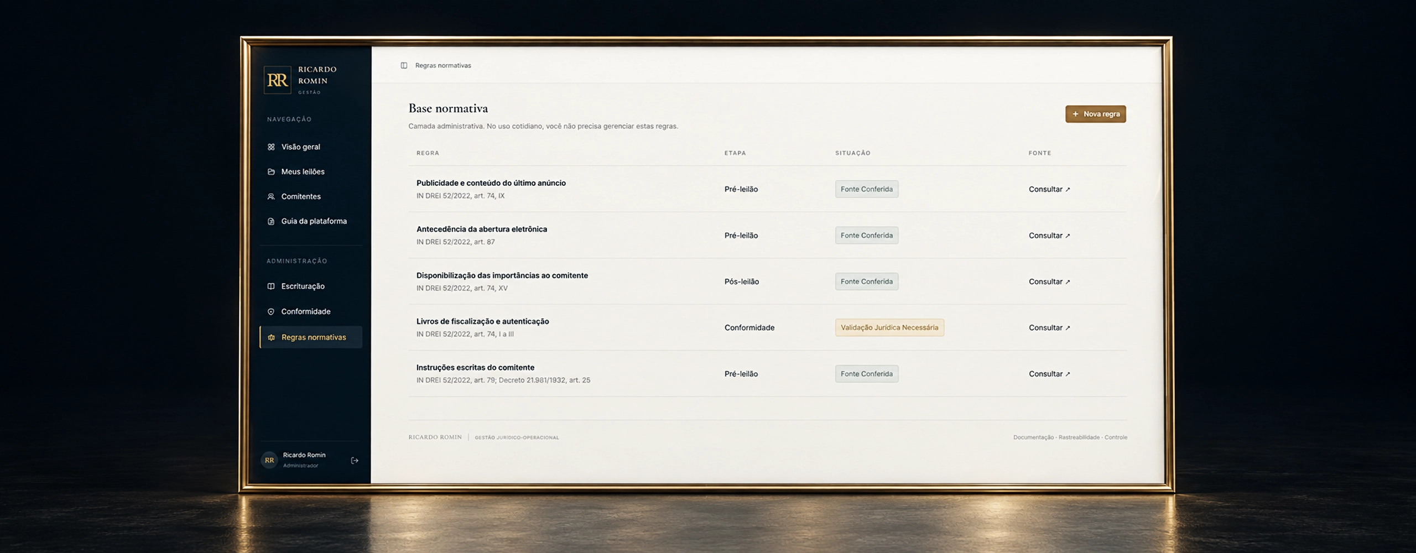Open Regras normativas in sidebar

pos(311,337)
